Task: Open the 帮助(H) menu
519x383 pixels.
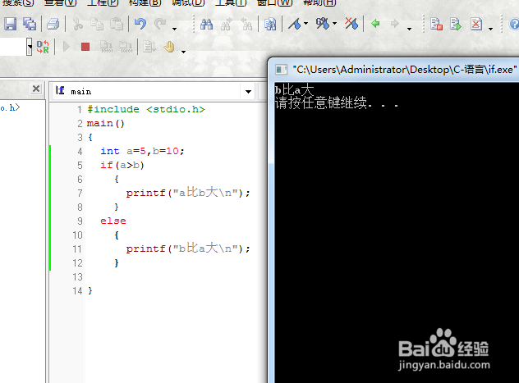Action: pyautogui.click(x=319, y=3)
